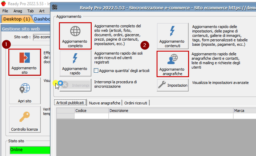Image resolution: width=256 pixels, height=156 pixels.
Task: Click the Aggiornamento rapido lightning button
Action: [x=75, y=63]
